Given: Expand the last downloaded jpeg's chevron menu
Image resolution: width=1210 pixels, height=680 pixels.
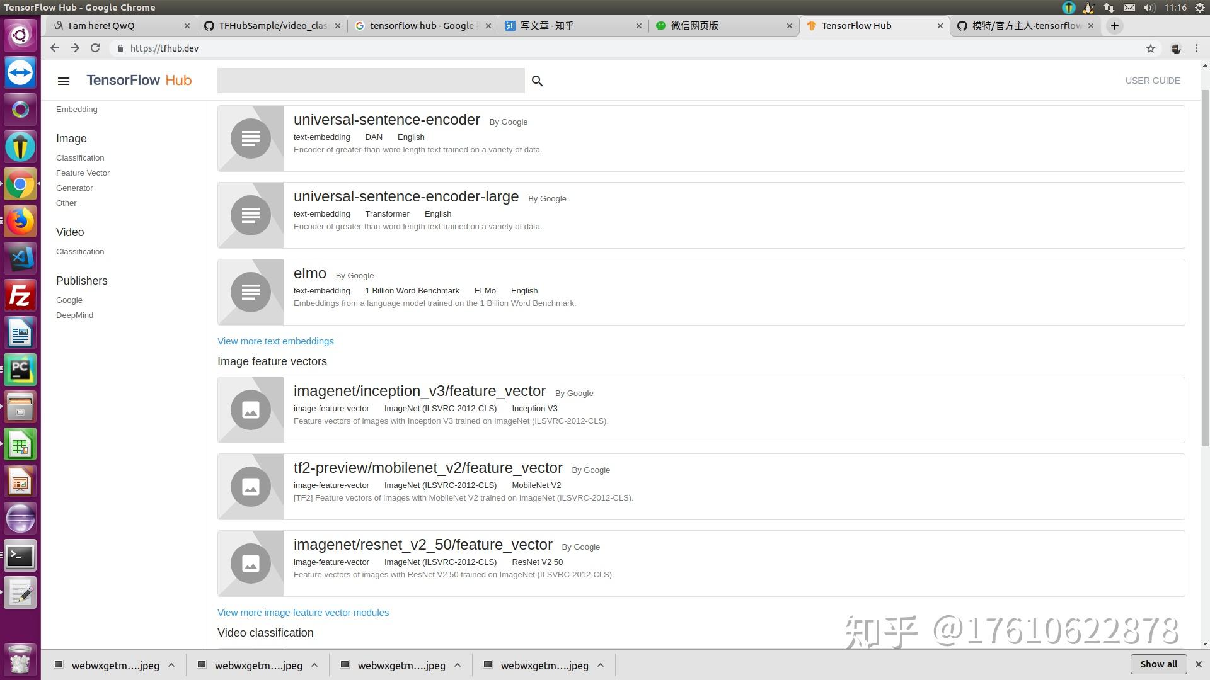Looking at the screenshot, I should coord(601,665).
